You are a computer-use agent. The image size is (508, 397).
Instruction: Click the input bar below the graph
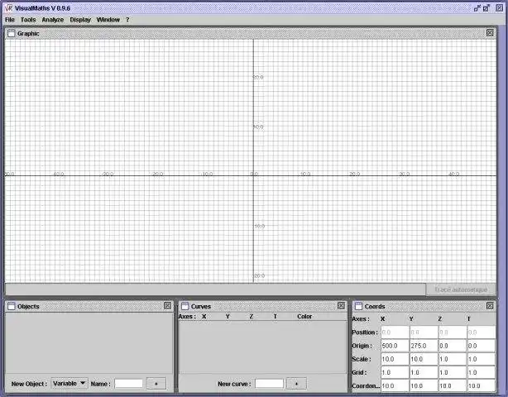point(215,289)
